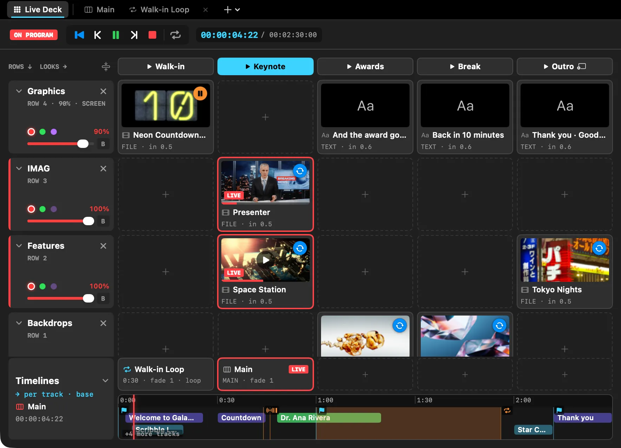Trigger the Outro look
This screenshot has height=448, width=621.
point(565,66)
